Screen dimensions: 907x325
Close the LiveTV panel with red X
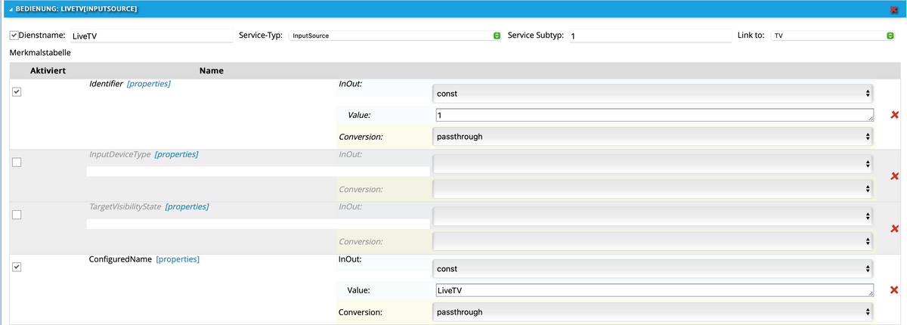pos(894,9)
